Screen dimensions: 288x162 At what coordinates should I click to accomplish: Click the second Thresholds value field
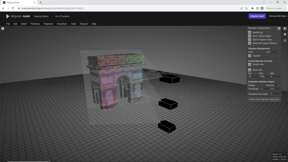[x=275, y=89]
